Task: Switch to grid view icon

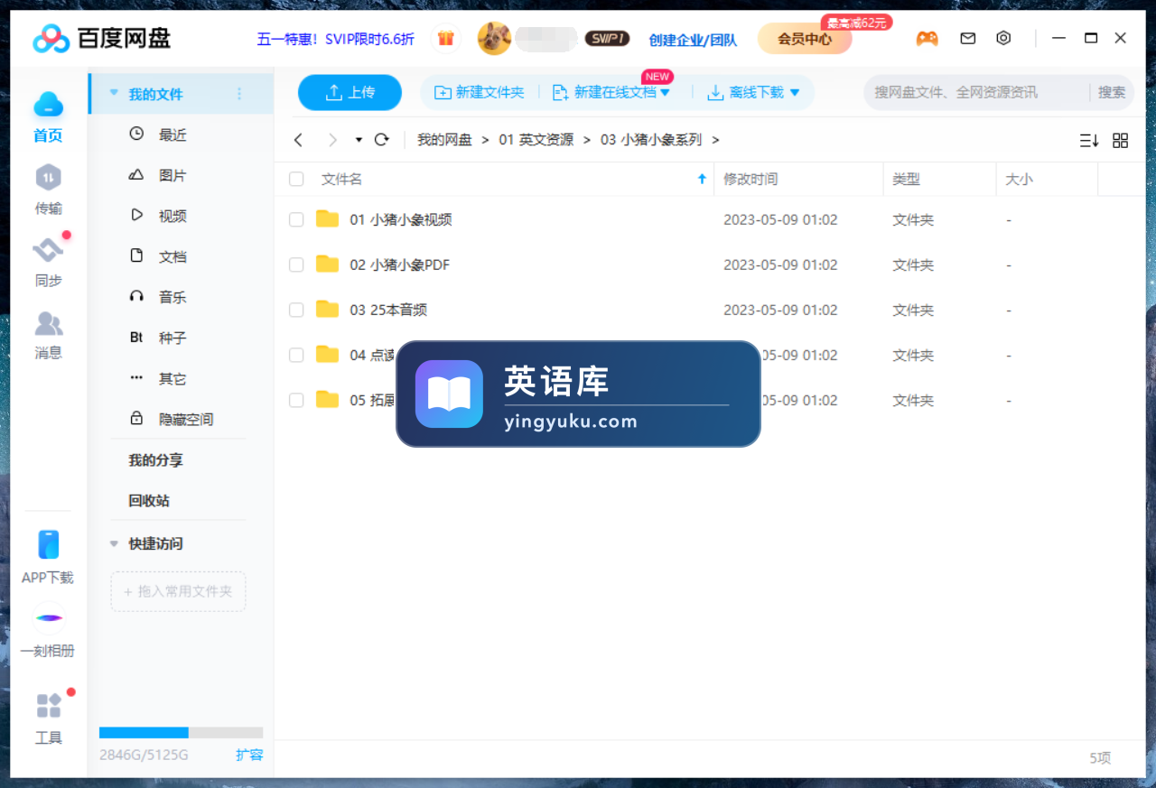Action: tap(1121, 140)
